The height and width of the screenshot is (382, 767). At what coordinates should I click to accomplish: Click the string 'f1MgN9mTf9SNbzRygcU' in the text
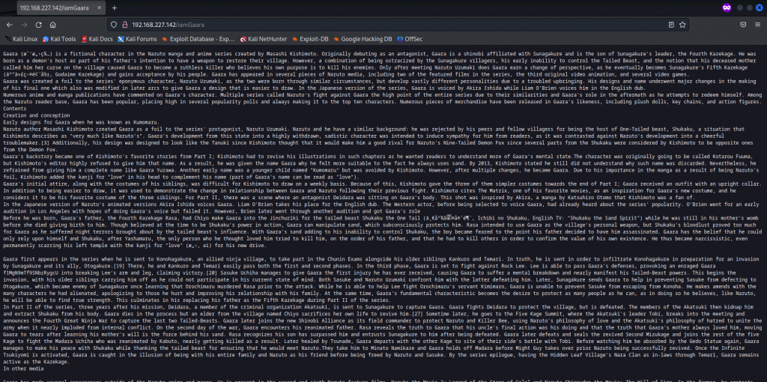(x=31, y=272)
